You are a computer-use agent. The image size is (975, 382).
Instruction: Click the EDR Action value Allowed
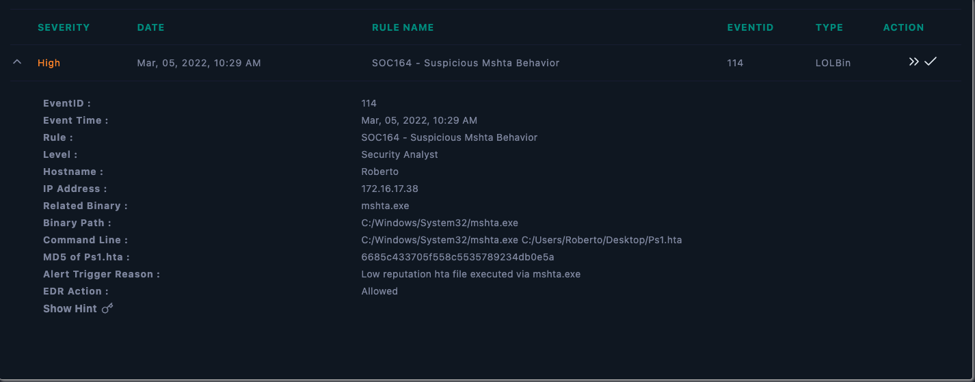point(379,291)
